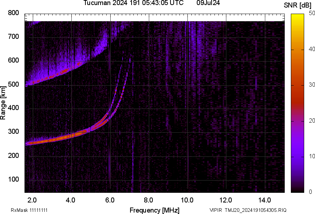Click the colorbar tick label '50'
Image resolution: width=315 pixels, height=214 pixels.
(312, 13)
